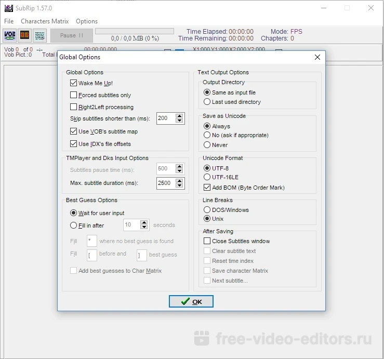Minimize the SubRip main window
The width and height of the screenshot is (384, 359).
pos(324,8)
